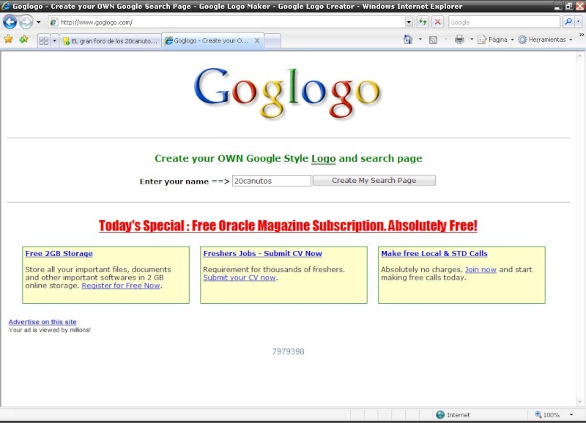This screenshot has width=586, height=423.
Task: Click the address bar with goglogo.com URL
Action: (x=226, y=22)
